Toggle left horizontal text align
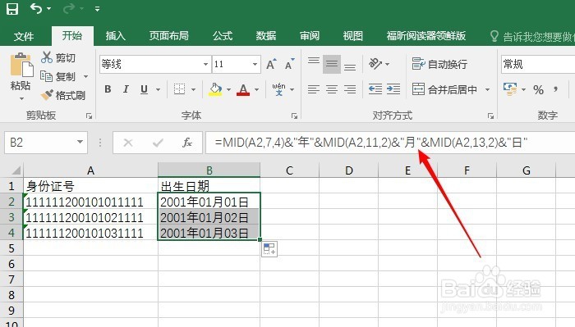Viewport: 575px width, 327px height. click(x=314, y=89)
